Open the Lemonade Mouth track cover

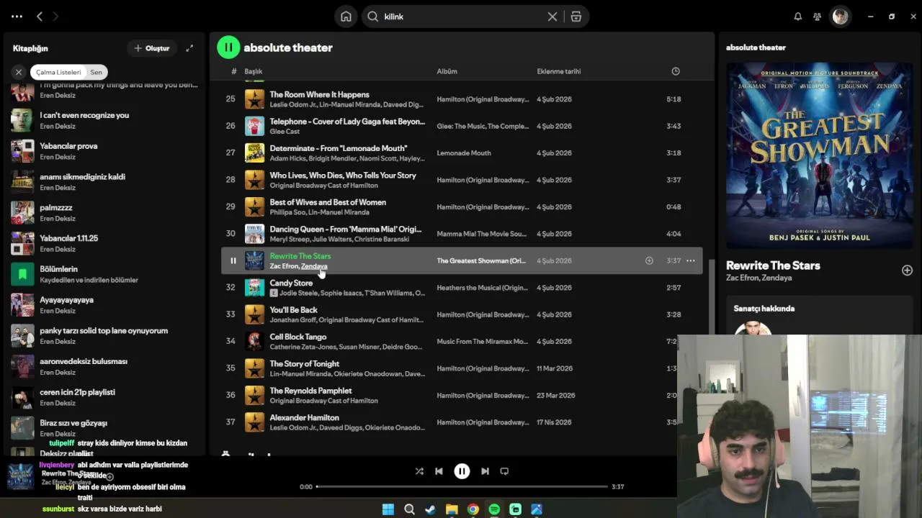point(254,153)
